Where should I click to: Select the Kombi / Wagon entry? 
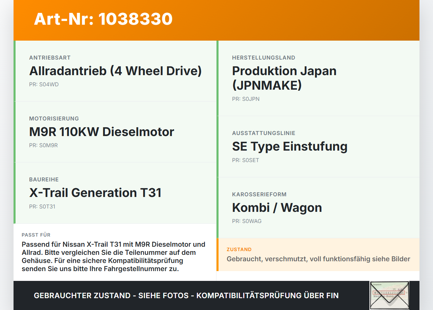(x=277, y=207)
